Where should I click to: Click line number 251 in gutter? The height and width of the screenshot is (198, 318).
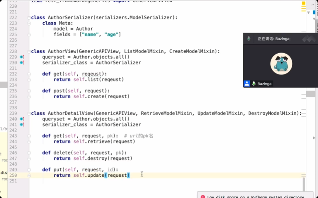tap(13, 181)
